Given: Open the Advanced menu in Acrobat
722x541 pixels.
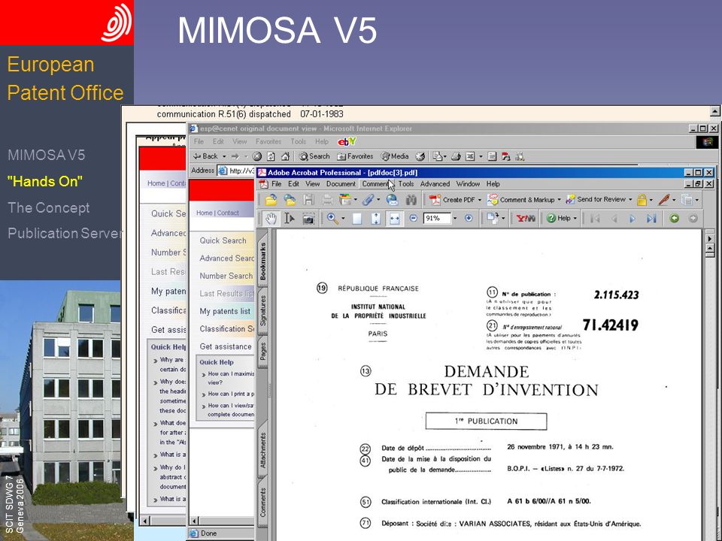Looking at the screenshot, I should 435,184.
